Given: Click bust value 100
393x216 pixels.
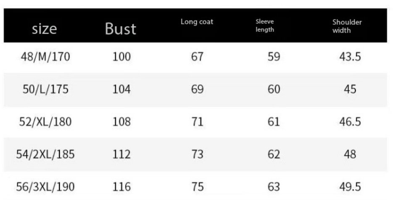Looking at the screenshot, I should click(x=121, y=57).
